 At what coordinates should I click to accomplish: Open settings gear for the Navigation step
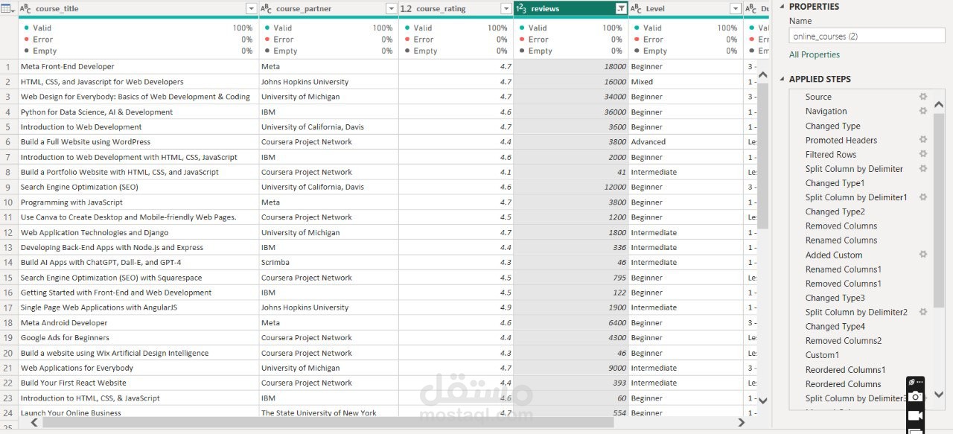pos(923,111)
